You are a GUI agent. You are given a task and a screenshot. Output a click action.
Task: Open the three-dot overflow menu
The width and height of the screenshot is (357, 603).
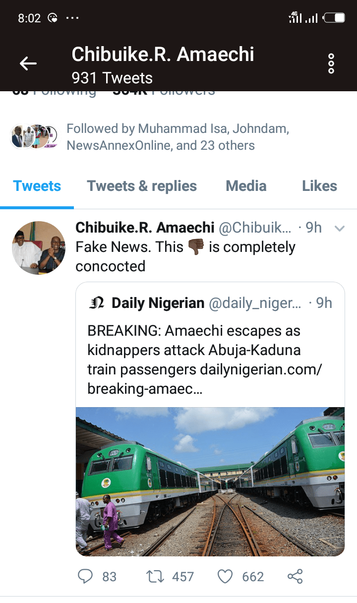click(331, 63)
